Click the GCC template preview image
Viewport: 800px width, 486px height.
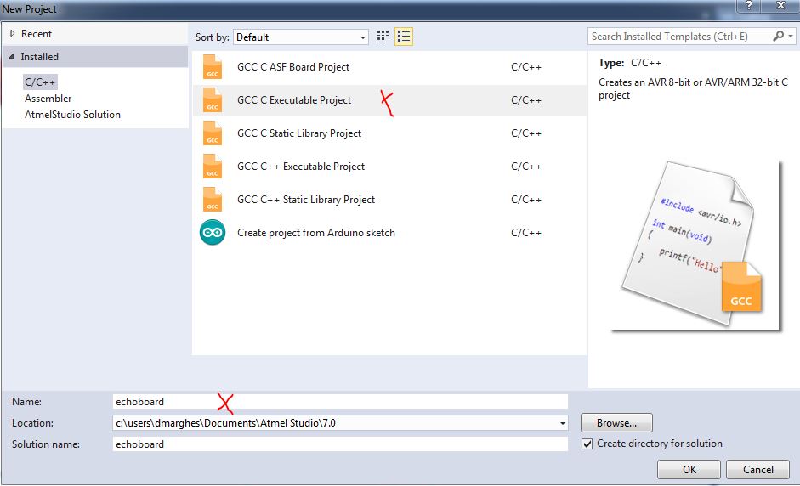[x=696, y=245]
